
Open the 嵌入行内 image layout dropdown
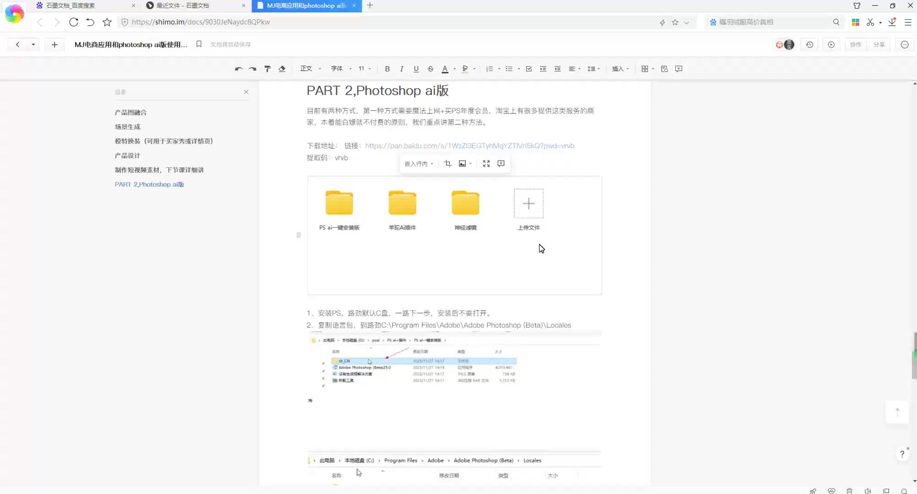coord(419,164)
